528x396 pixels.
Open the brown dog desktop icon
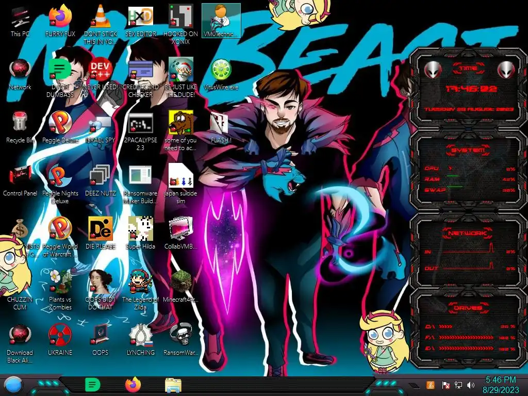(x=180, y=122)
